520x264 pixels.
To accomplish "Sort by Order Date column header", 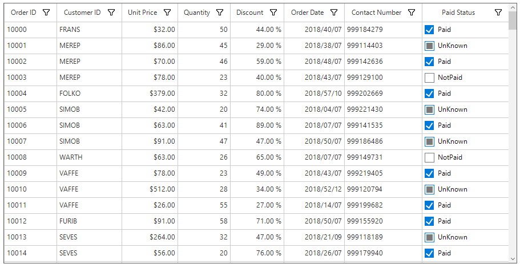I will point(308,13).
